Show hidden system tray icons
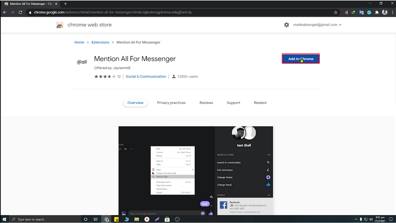 [356, 219]
